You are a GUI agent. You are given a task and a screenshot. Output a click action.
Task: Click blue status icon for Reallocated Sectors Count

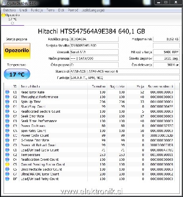(7, 111)
